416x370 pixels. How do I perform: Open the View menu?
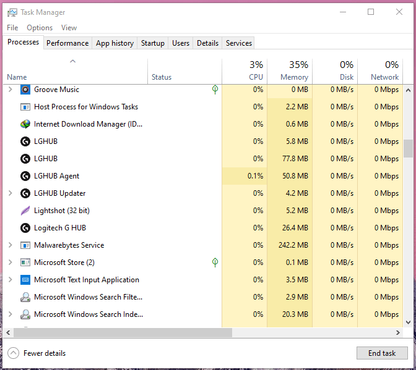pos(69,28)
